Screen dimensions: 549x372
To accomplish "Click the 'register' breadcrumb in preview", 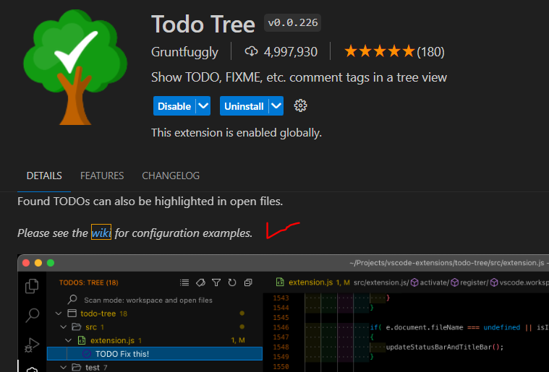I will click(470, 282).
